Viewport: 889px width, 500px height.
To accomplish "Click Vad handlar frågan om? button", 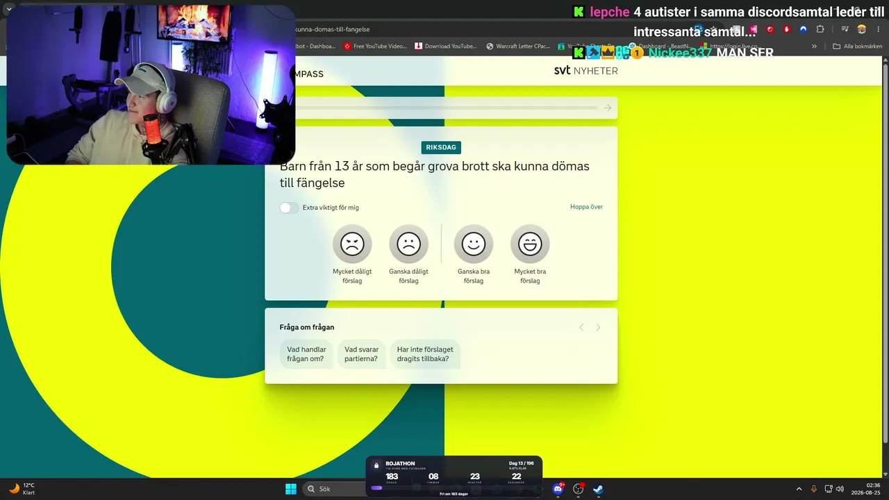I will [306, 354].
